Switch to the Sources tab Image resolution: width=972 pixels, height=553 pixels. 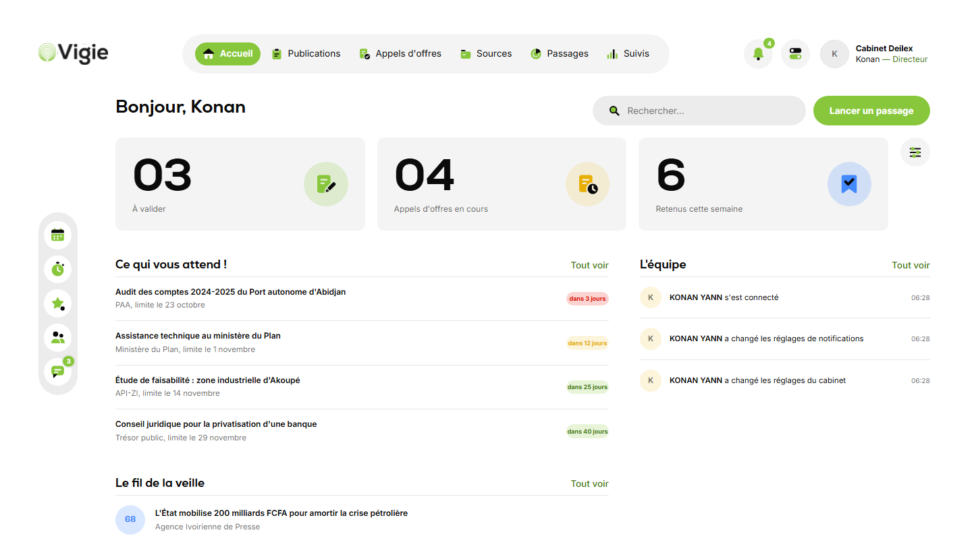coord(486,54)
